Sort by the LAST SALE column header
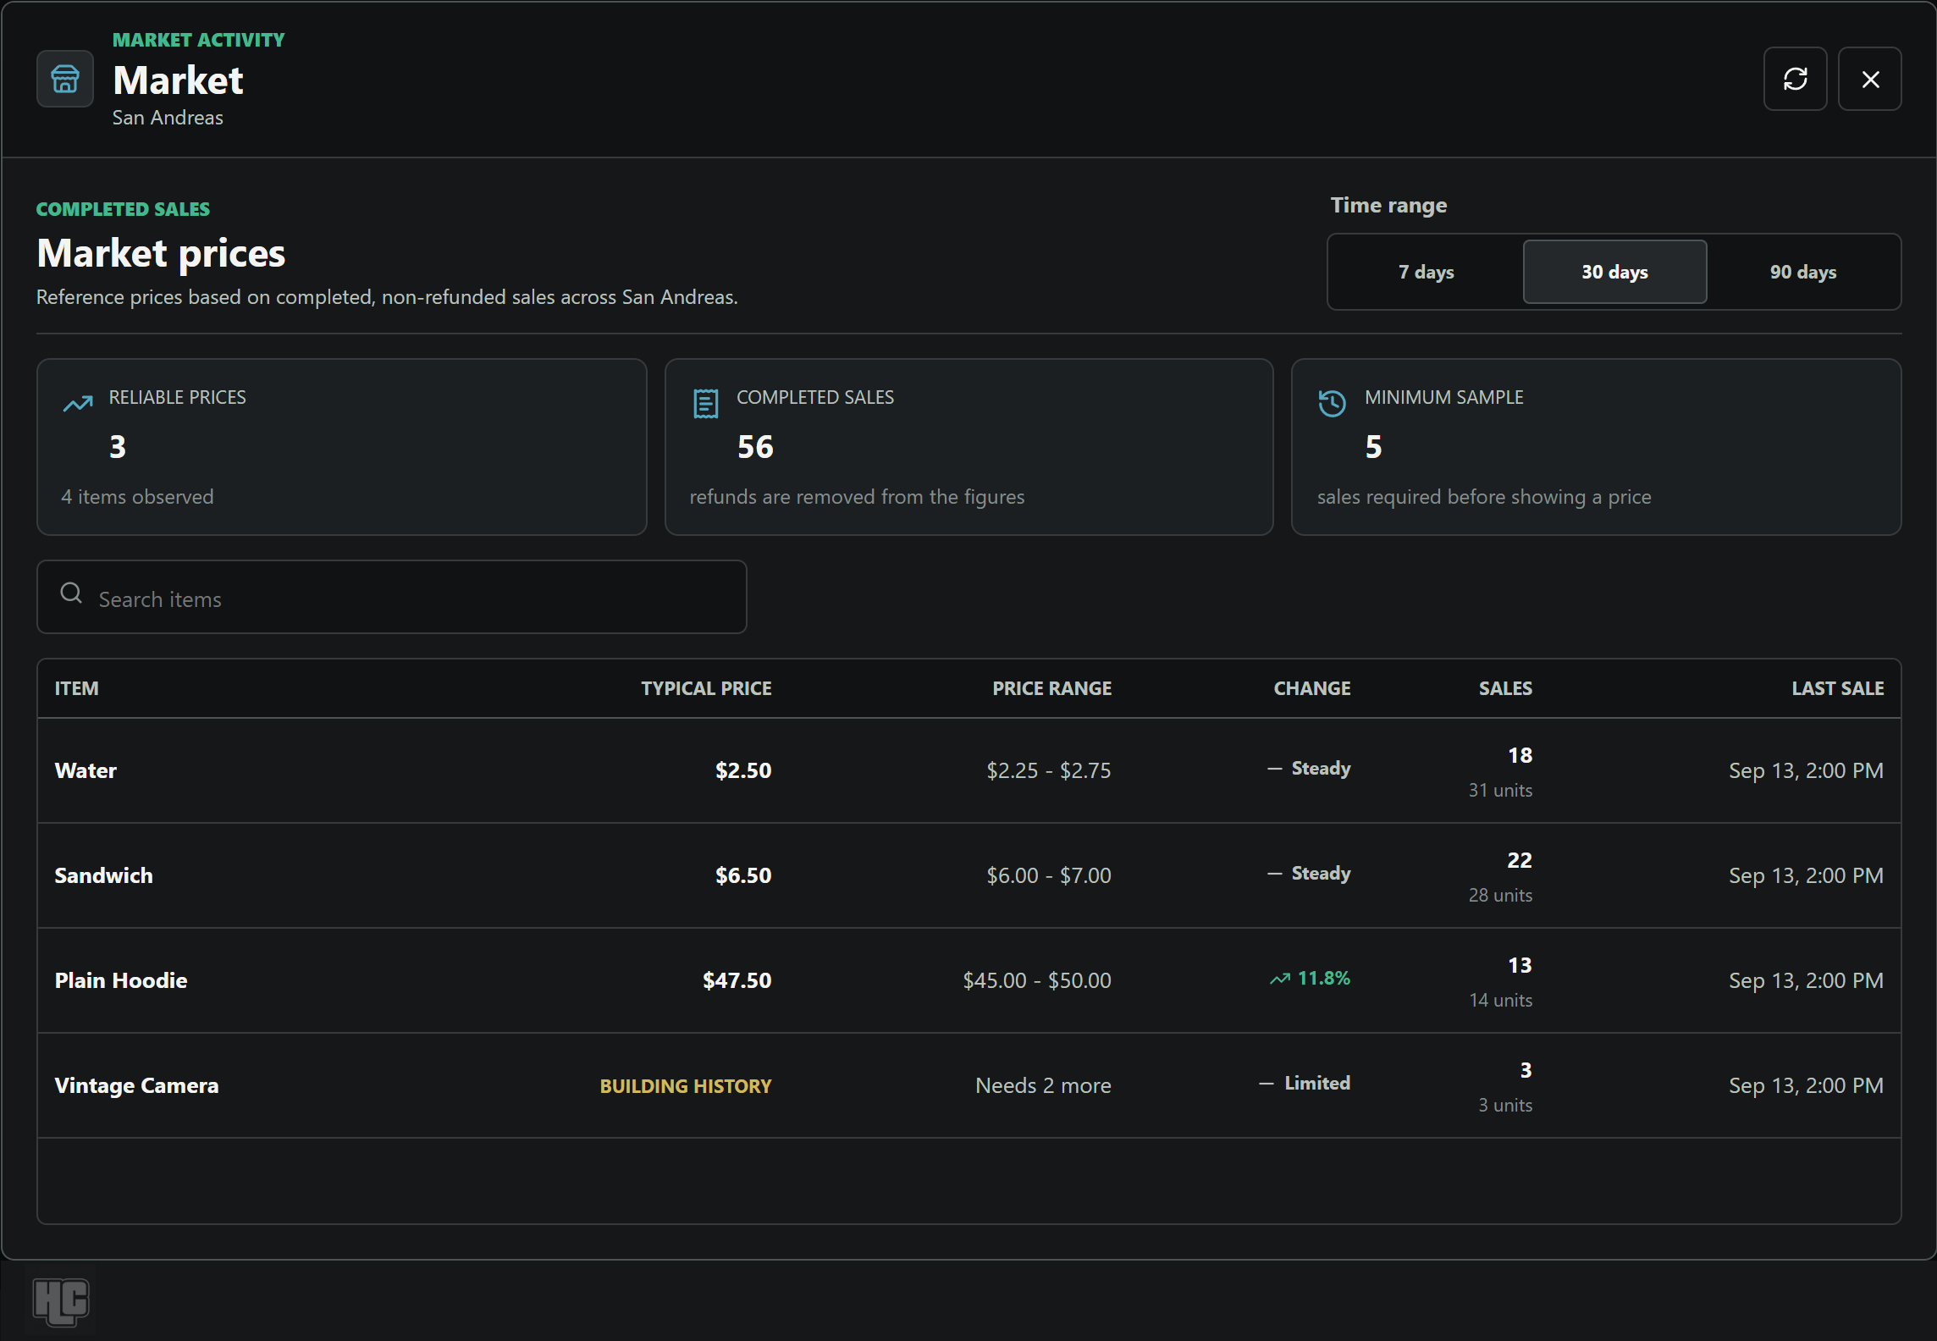Image resolution: width=1937 pixels, height=1341 pixels. (x=1838, y=688)
